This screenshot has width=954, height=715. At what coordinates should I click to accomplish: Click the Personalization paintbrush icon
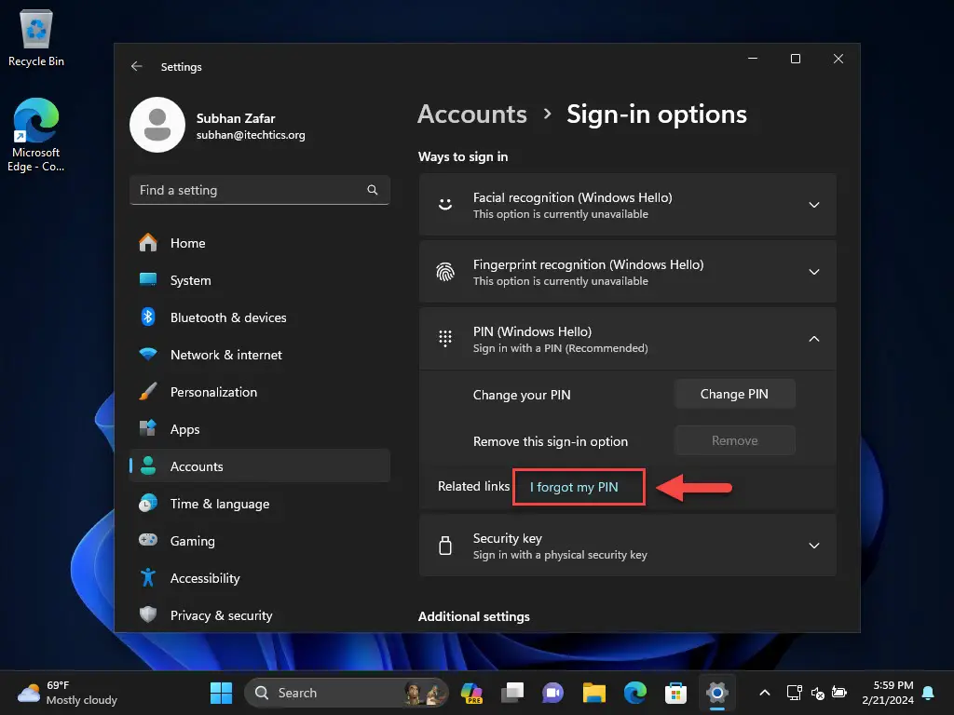point(148,392)
